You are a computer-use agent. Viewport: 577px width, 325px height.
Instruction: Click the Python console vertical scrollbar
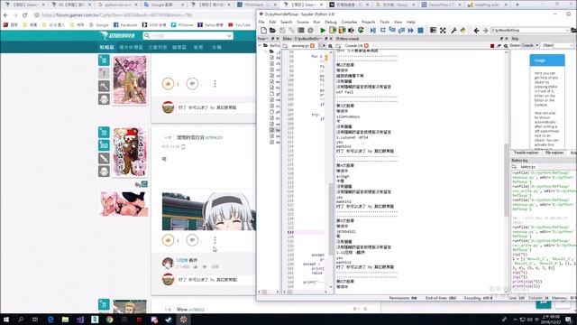(x=507, y=180)
